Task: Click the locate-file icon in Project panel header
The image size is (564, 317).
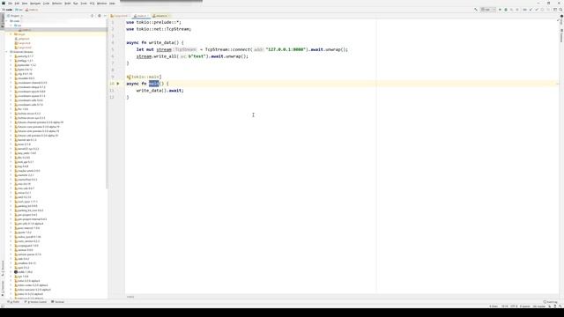Action: pyautogui.click(x=92, y=16)
